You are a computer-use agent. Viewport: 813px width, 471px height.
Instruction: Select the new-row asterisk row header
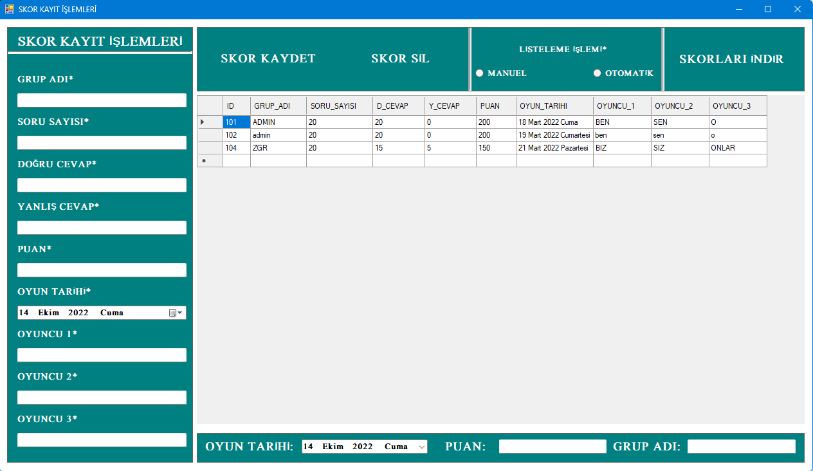tap(210, 161)
